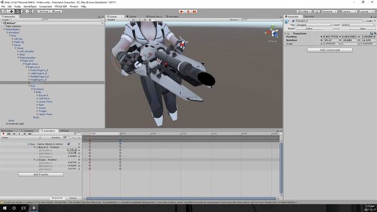Open the Transform component gear menu
377x212 pixels.
coord(375,34)
